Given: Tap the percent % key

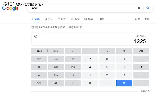Looking at the screenshot, I should pos(124,51).
